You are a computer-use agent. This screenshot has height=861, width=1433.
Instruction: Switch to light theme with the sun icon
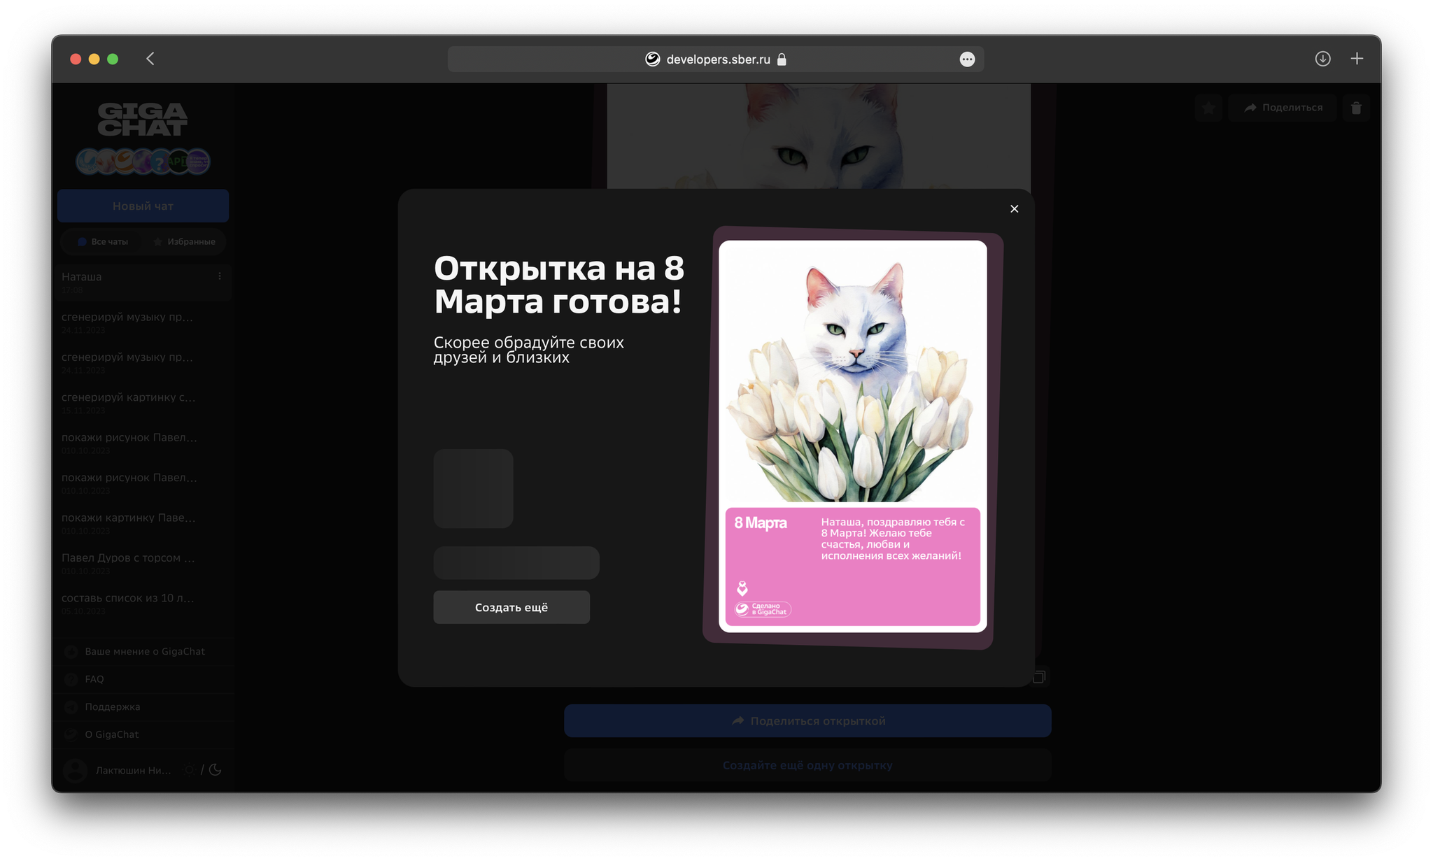click(x=190, y=770)
